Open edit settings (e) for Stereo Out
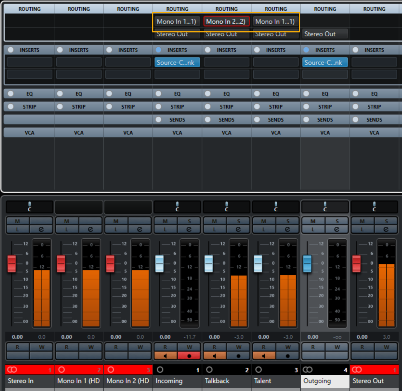 [x=386, y=229]
